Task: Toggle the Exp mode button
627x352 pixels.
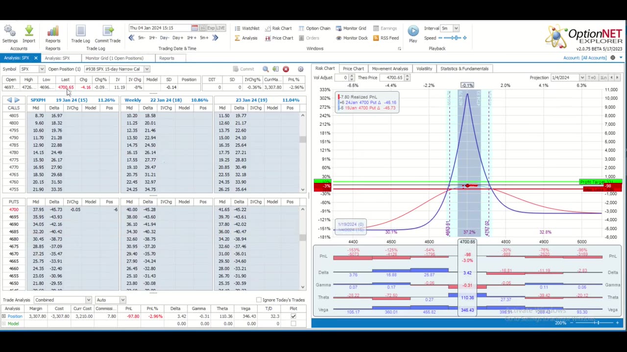Action: coord(211,28)
